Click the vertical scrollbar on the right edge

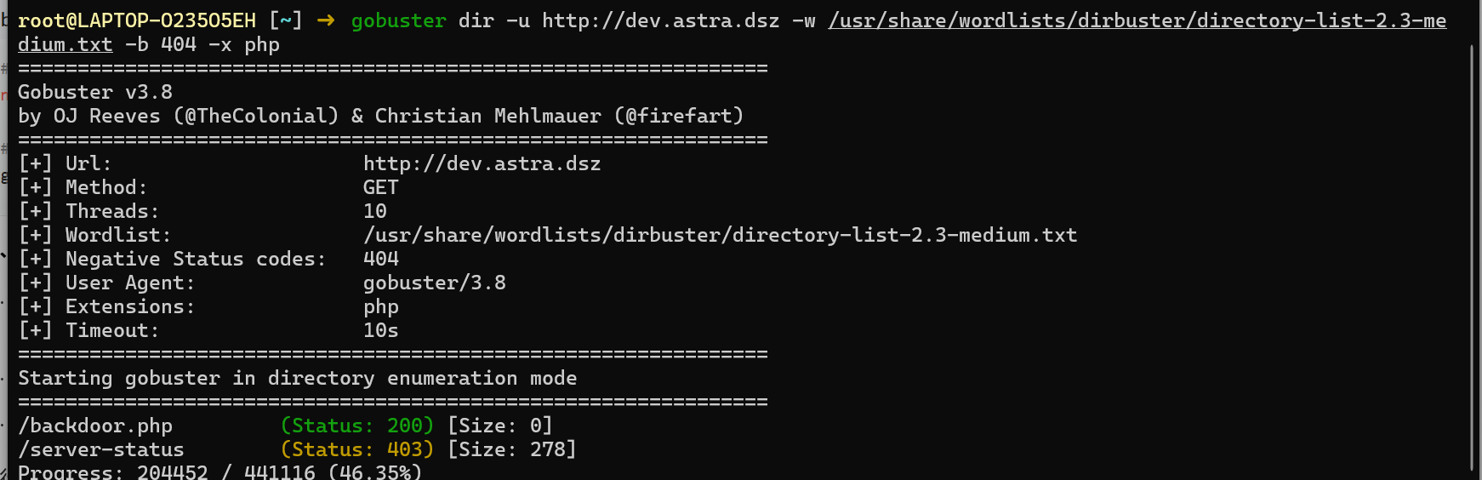pos(1472,255)
